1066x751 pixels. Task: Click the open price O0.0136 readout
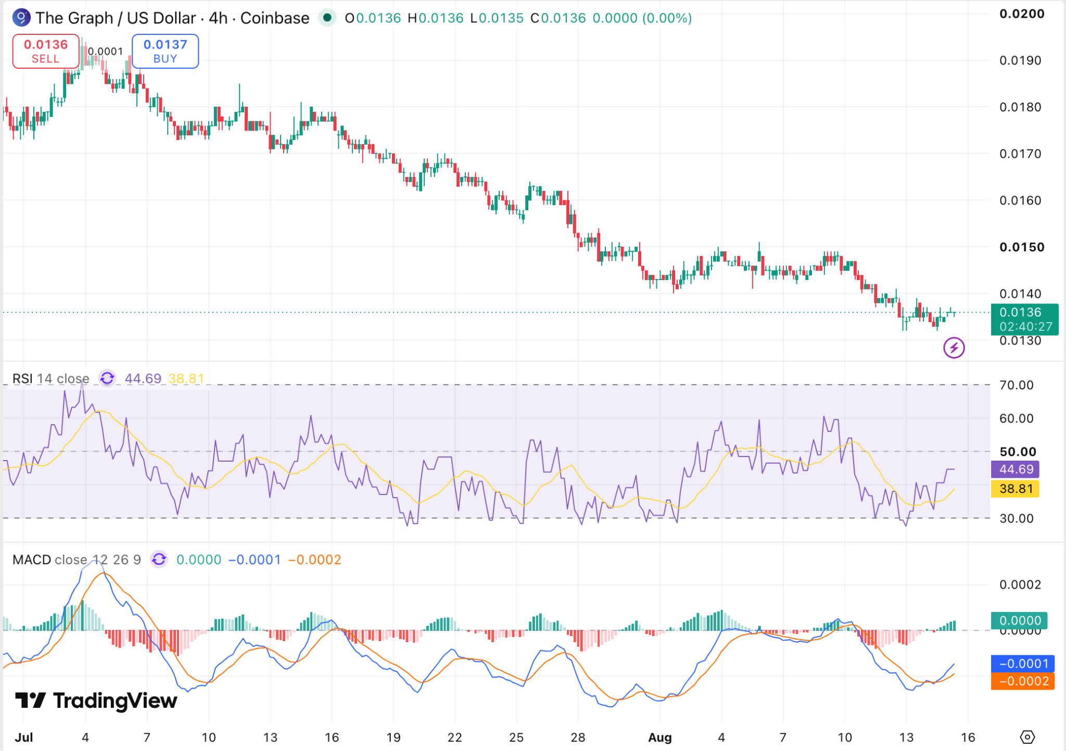pos(373,18)
